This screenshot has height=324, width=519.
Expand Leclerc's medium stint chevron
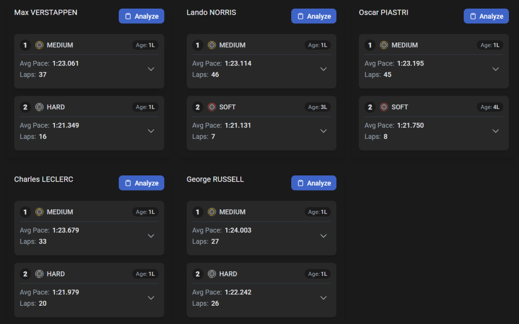coord(151,236)
